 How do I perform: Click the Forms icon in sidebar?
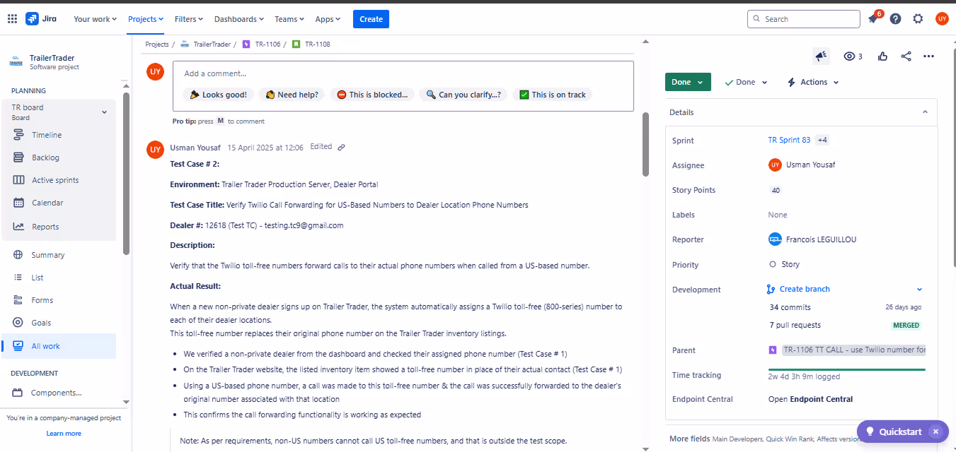[18, 300]
